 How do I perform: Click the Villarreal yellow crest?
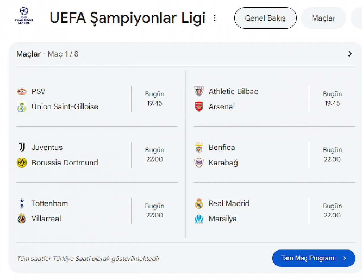click(22, 219)
